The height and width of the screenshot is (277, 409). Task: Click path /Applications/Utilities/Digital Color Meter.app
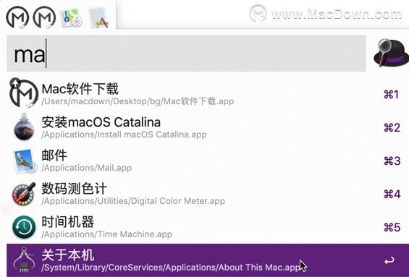click(133, 201)
